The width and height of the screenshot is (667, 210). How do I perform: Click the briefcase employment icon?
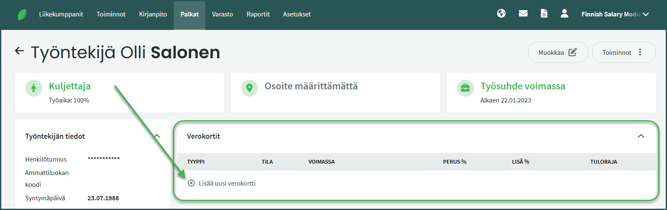coord(465,88)
